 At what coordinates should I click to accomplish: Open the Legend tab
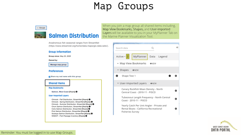tap(163, 56)
